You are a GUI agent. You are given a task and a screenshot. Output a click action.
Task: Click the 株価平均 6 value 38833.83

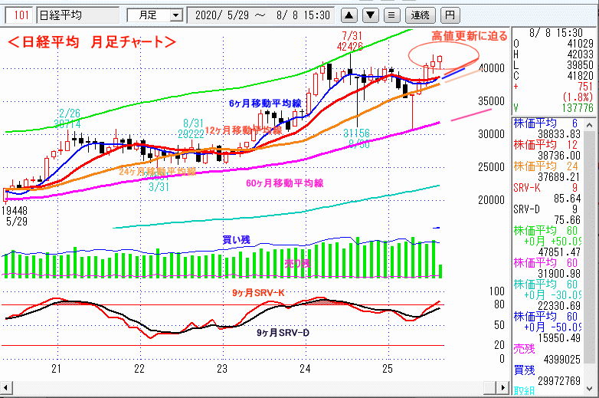[559, 134]
